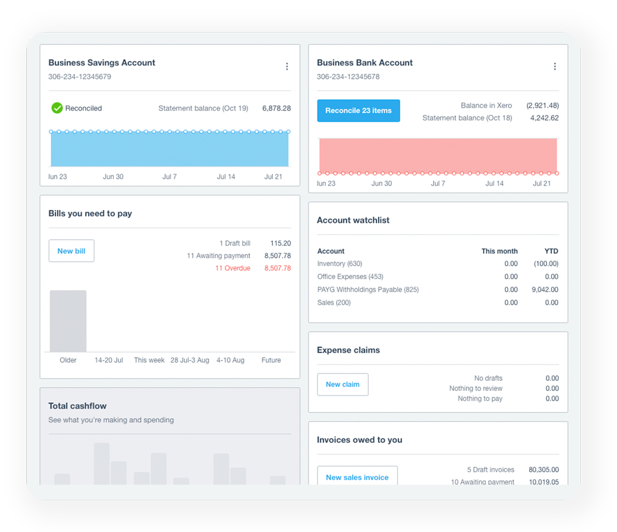Click the New sales invoice button
Image resolution: width=617 pixels, height=532 pixels.
[357, 476]
